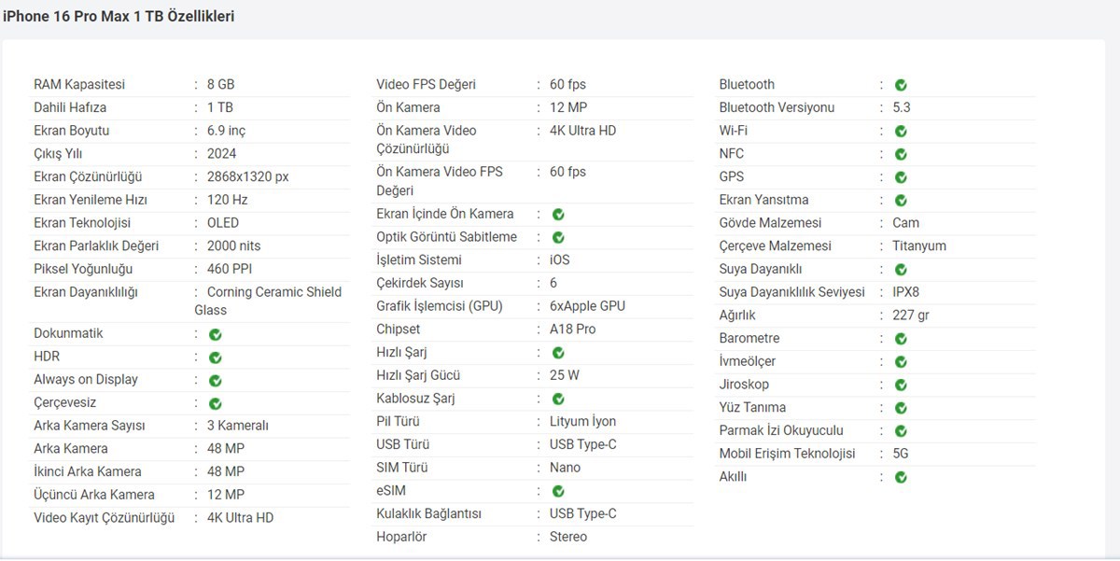This screenshot has width=1120, height=561.
Task: Select the Video FPS Değeri label
Action: coord(426,85)
